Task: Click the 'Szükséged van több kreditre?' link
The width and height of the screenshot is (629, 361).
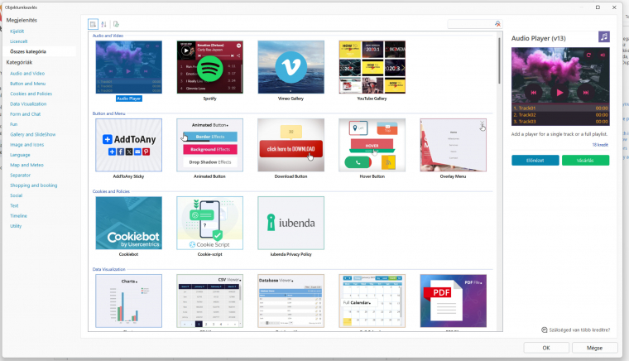Action: click(x=579, y=330)
